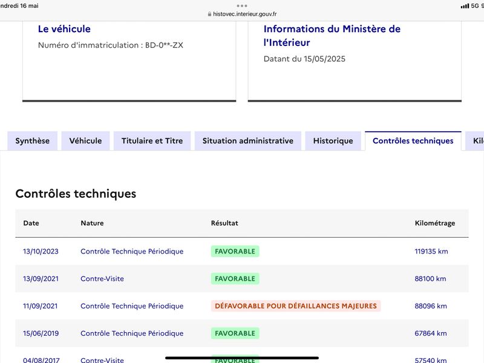Image resolution: width=484 pixels, height=363 pixels.
Task: Switch to the Véhicule tab
Action: coord(85,141)
